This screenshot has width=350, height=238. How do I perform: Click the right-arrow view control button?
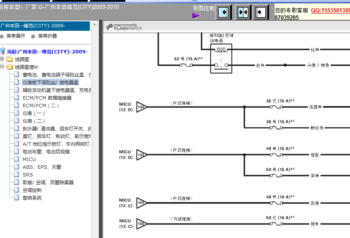tap(223, 12)
